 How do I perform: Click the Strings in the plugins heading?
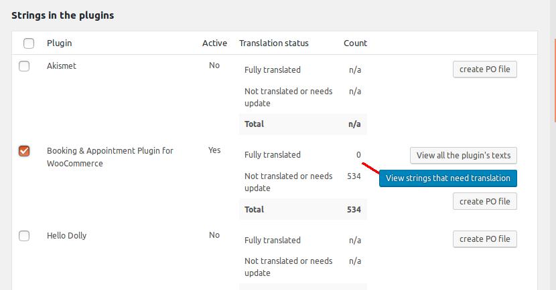point(62,15)
